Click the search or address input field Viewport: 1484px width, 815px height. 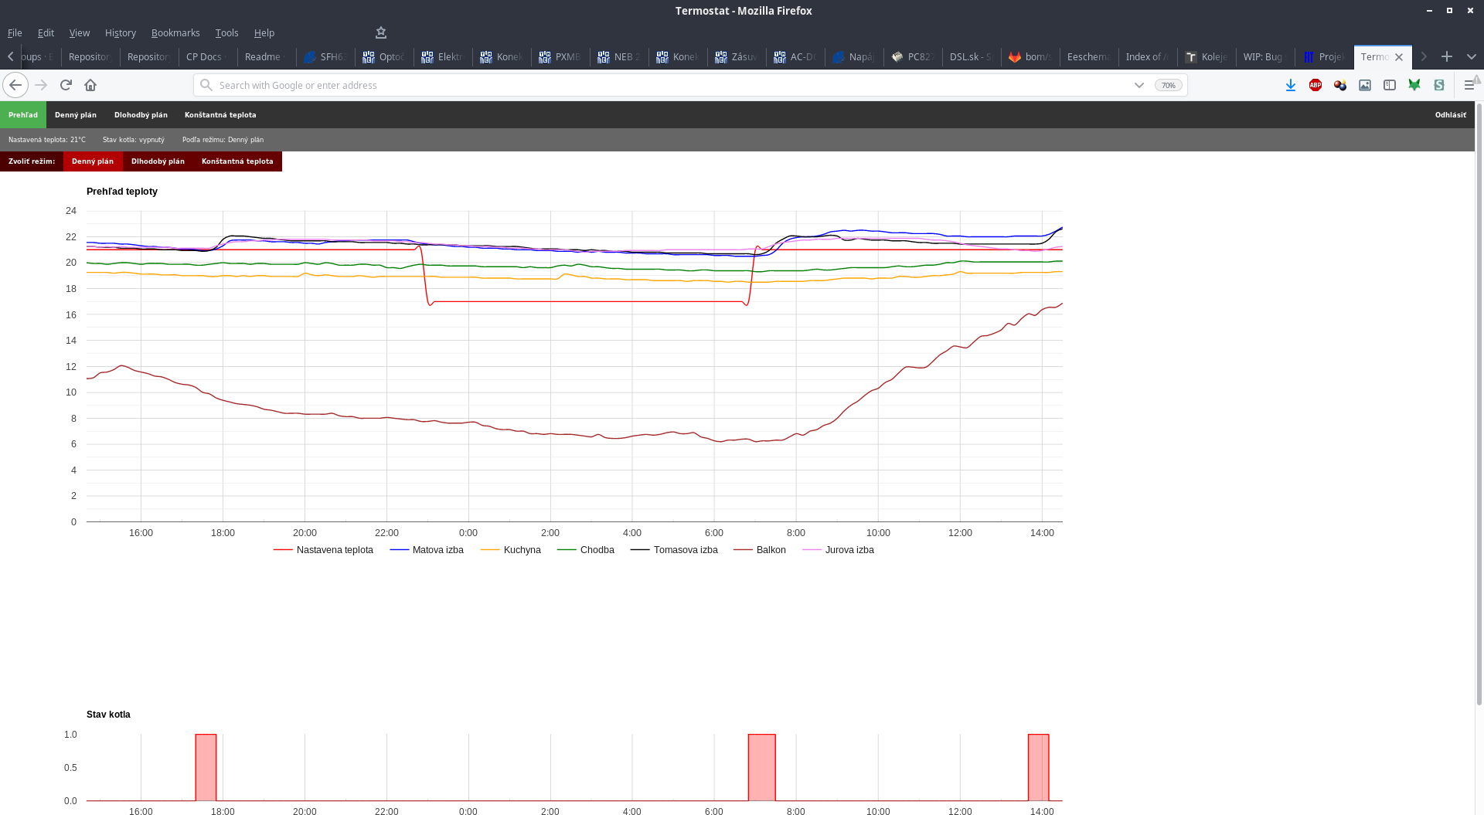(665, 85)
